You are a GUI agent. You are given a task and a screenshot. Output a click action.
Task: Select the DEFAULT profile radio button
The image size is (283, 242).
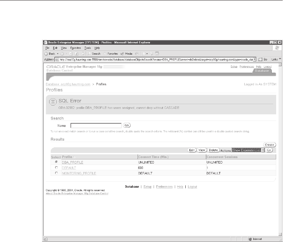[x=56, y=168]
